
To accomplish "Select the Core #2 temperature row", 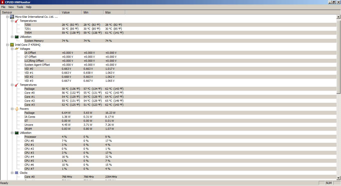I will coord(180,101).
